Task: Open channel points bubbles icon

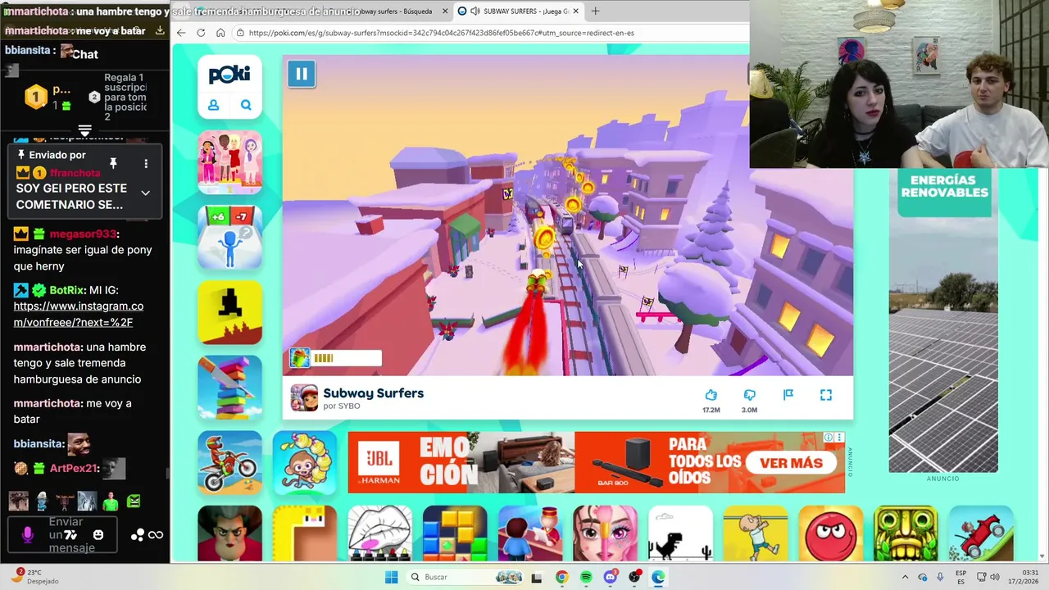Action: point(137,535)
